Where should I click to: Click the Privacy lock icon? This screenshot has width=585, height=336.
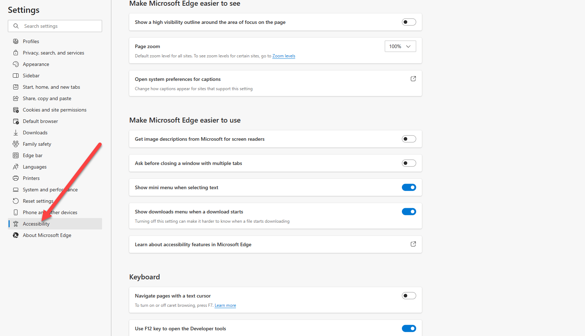click(16, 53)
